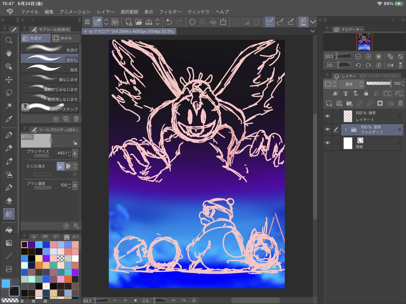Toggle the checkbox beside 用紙 layer

(336, 143)
